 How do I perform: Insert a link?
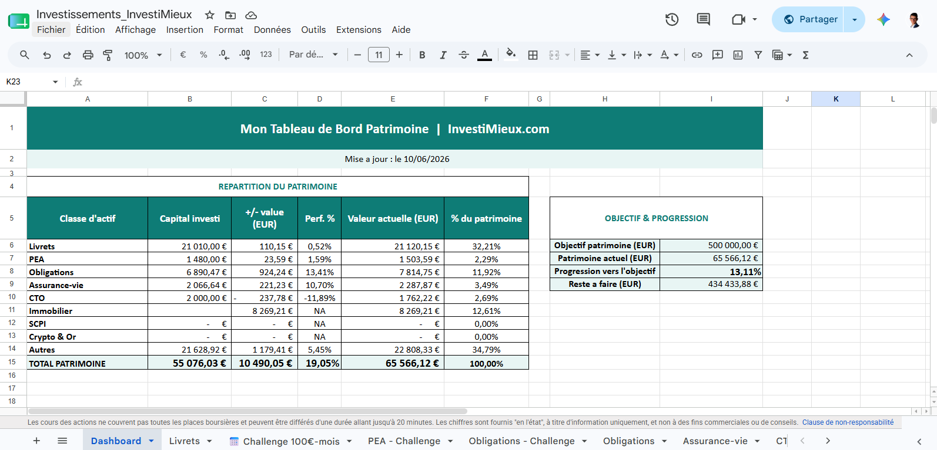(x=697, y=55)
